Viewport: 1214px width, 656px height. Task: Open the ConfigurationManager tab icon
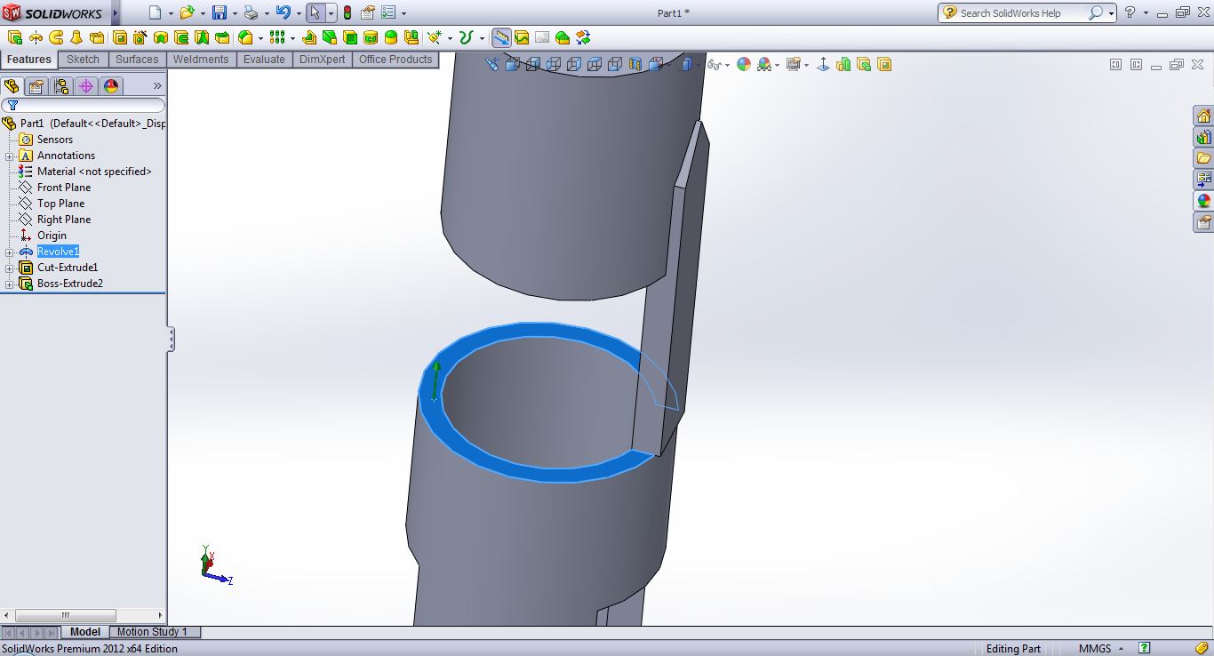[60, 86]
